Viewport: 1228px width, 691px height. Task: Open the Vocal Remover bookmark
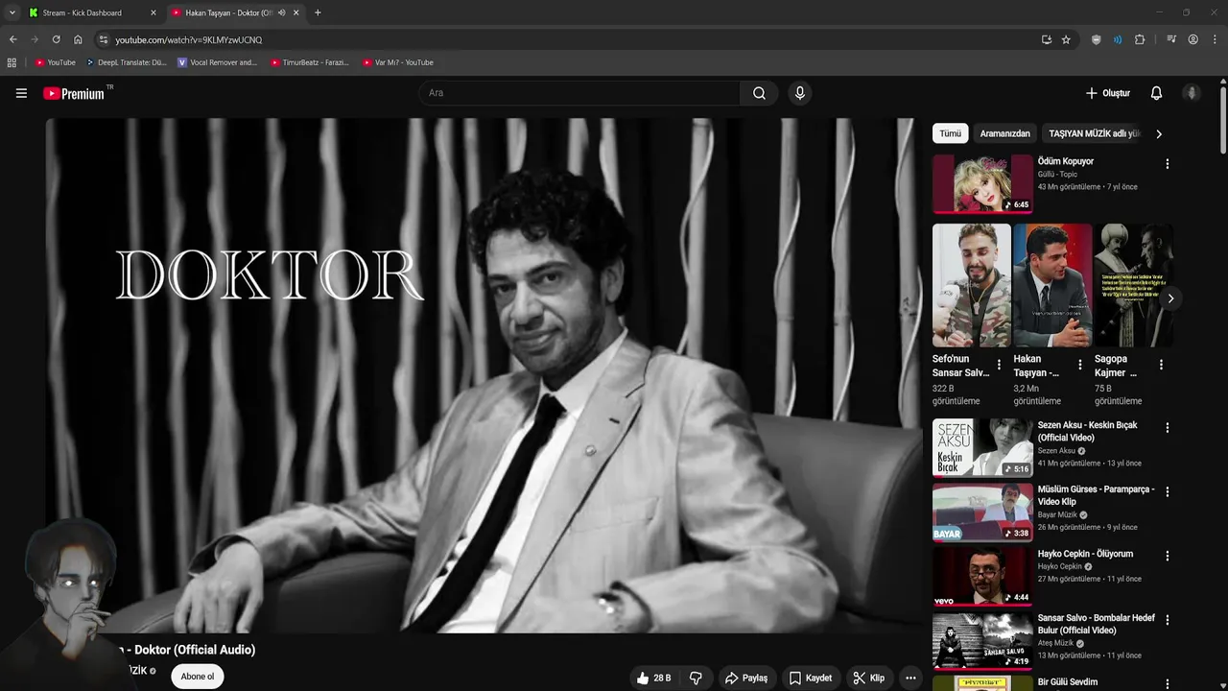point(217,62)
